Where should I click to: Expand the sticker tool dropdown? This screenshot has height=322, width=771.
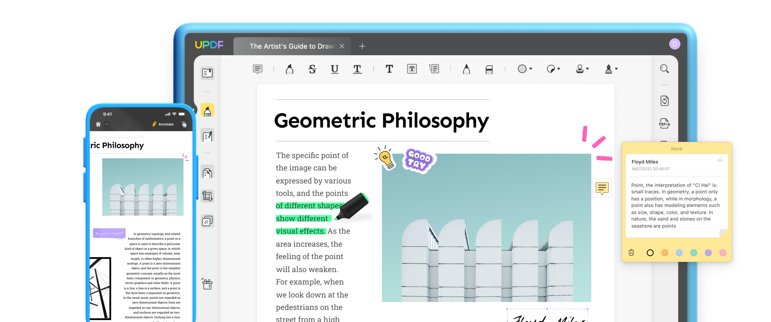[x=558, y=69]
